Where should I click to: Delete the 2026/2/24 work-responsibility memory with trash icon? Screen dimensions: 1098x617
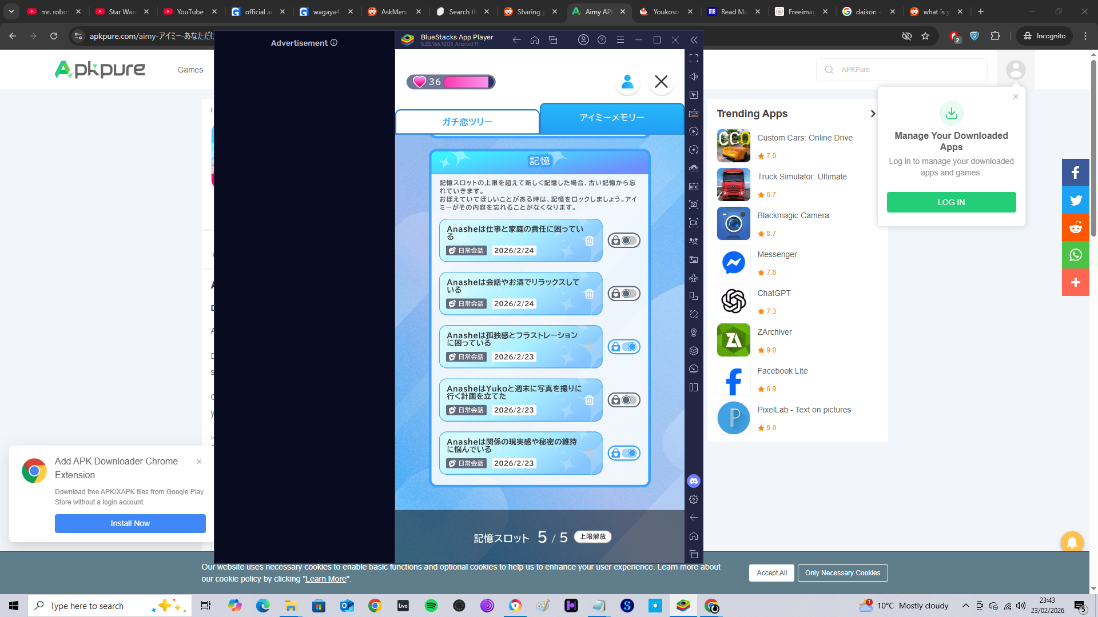point(589,241)
